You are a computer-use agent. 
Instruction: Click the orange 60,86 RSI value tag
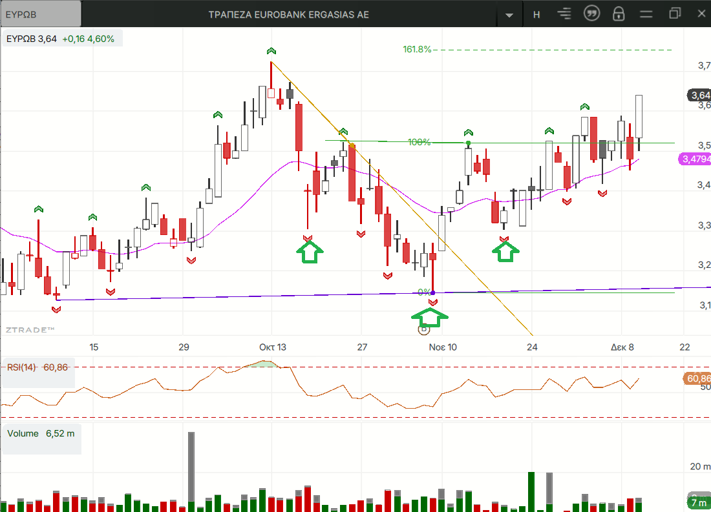click(697, 378)
